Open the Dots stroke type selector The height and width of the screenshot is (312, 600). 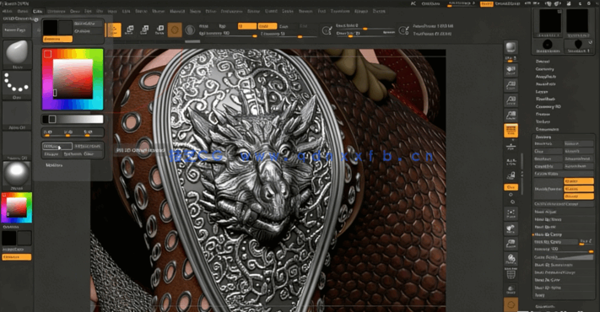click(17, 85)
